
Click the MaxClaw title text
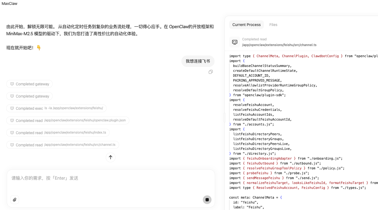(x=9, y=4)
